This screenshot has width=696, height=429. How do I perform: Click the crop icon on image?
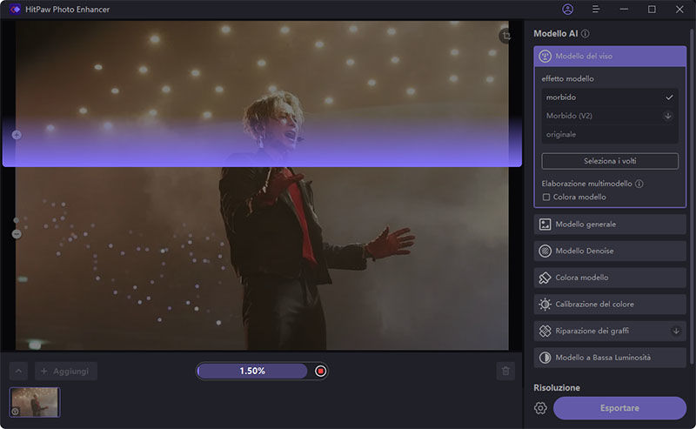tap(505, 36)
